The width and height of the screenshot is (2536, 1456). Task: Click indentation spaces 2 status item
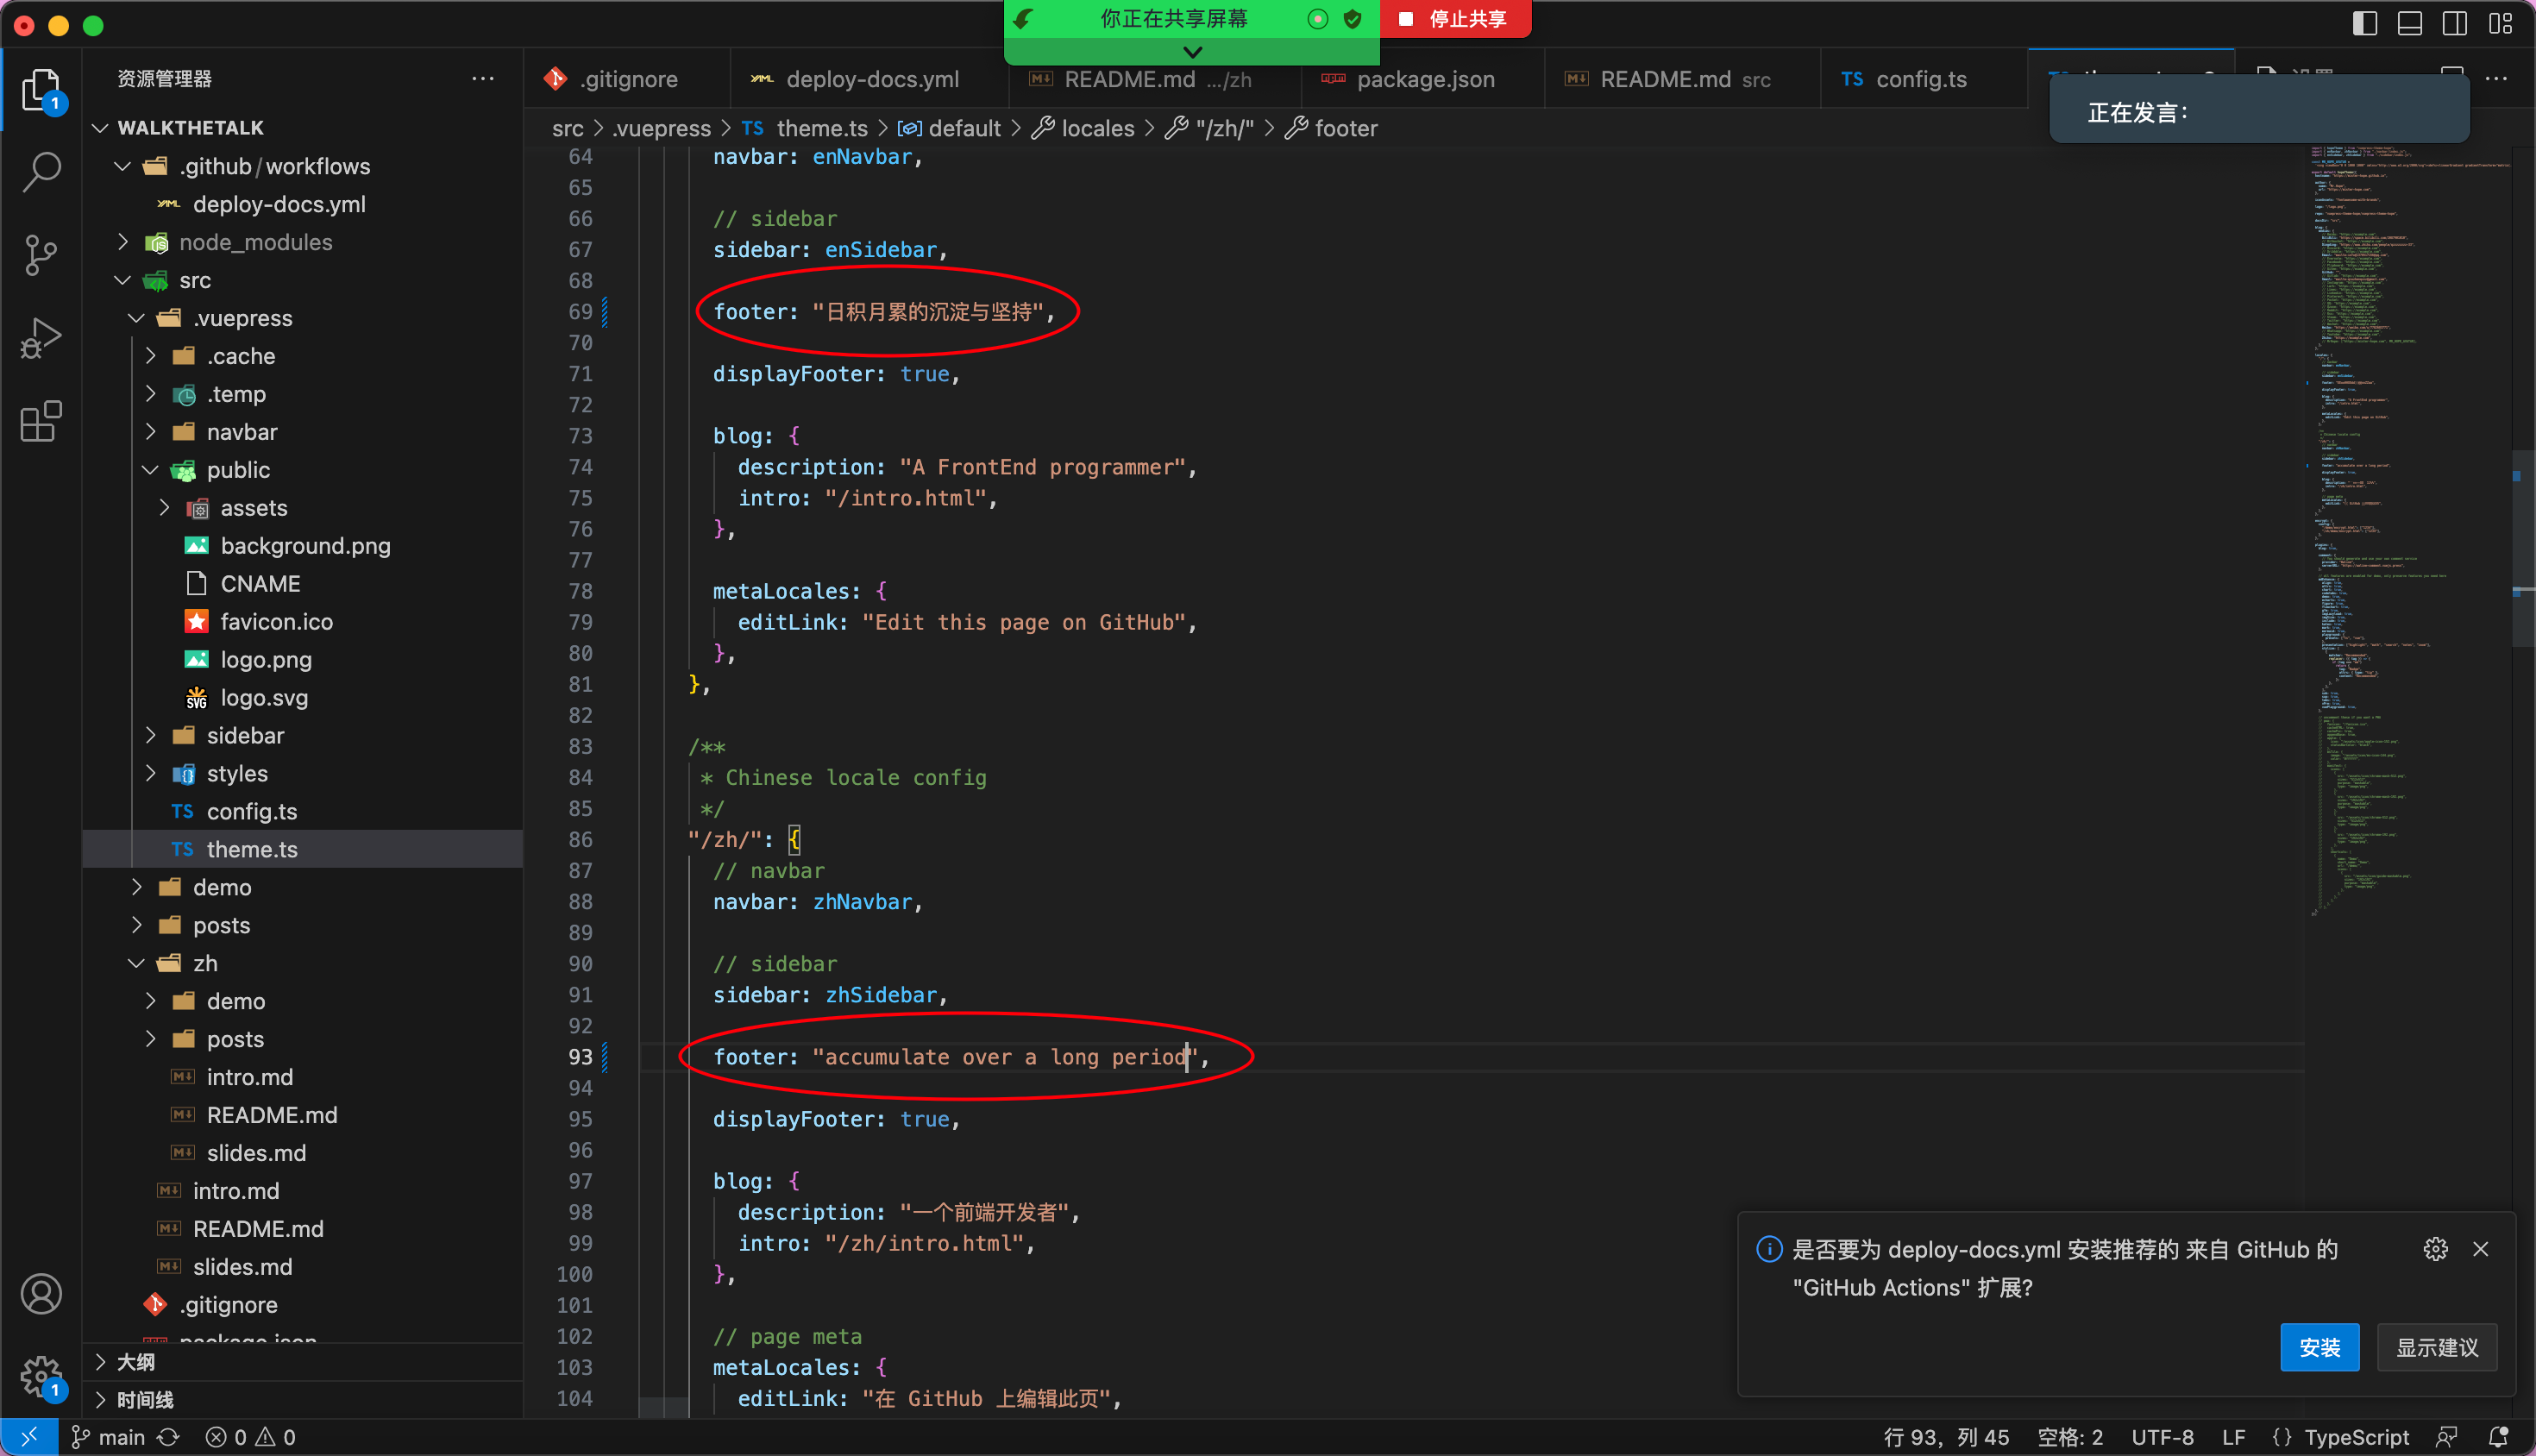point(2070,1437)
